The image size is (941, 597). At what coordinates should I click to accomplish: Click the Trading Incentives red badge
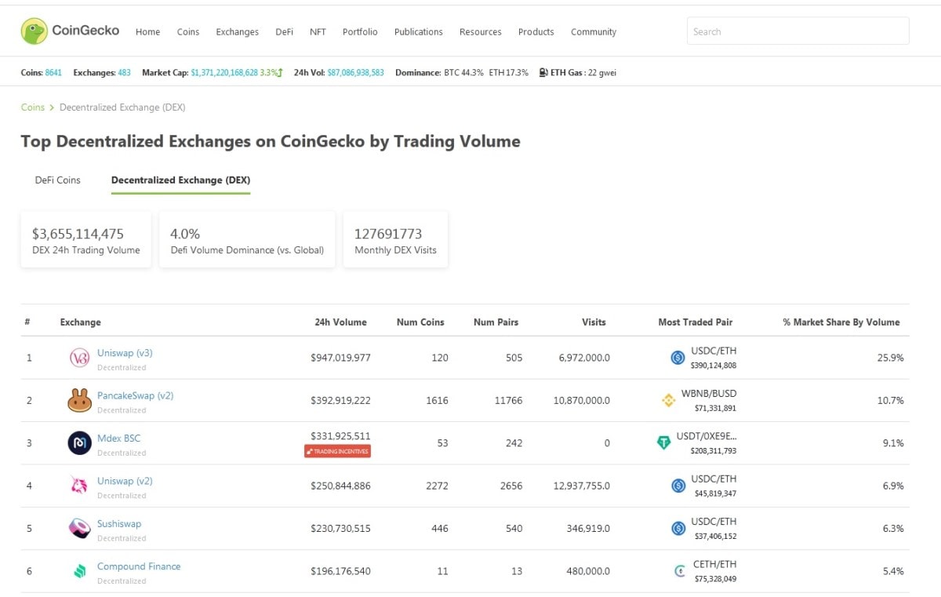pyautogui.click(x=337, y=451)
